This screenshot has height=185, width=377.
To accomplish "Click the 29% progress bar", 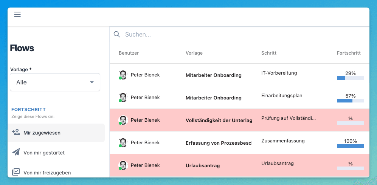I will pyautogui.click(x=350, y=78).
